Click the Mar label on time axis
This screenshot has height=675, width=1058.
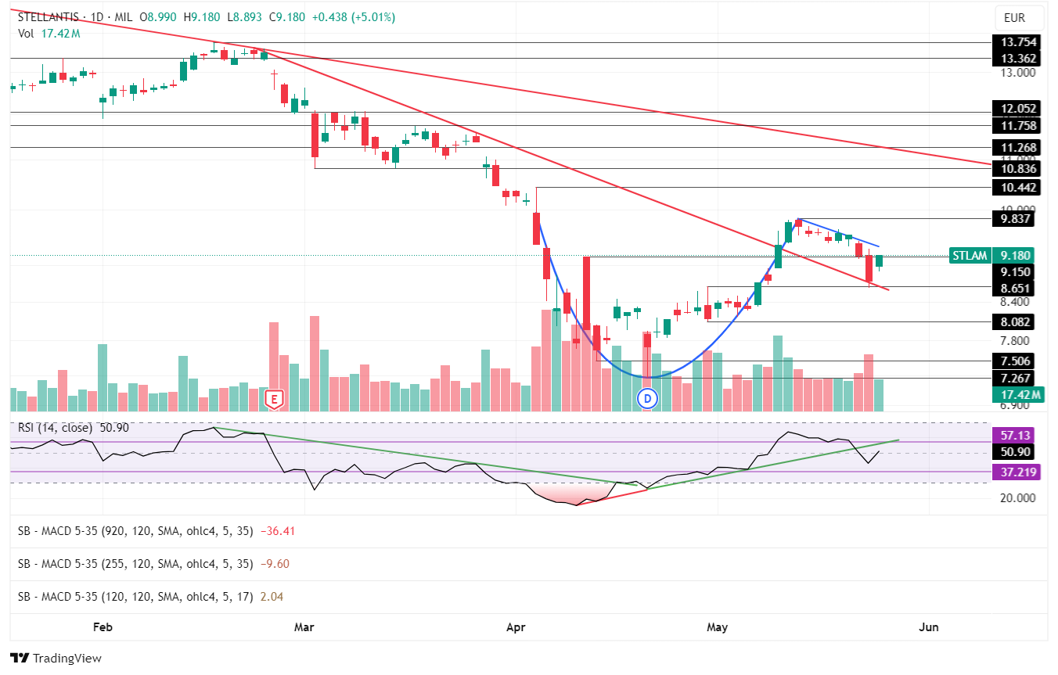[x=304, y=627]
